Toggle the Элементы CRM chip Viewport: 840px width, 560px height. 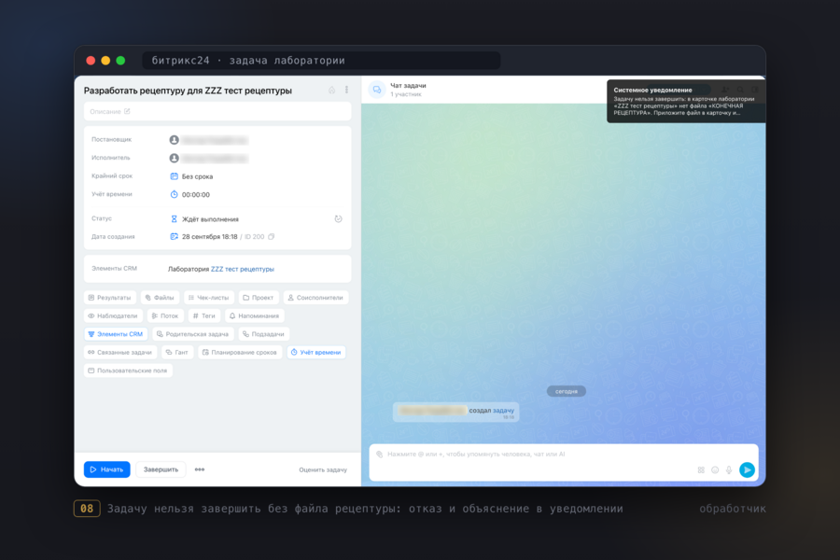pos(116,334)
